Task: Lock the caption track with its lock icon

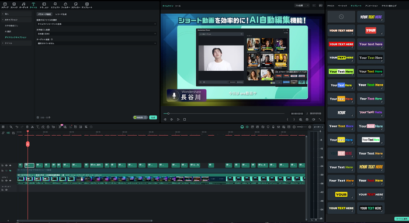Action: [x=2, y=166]
